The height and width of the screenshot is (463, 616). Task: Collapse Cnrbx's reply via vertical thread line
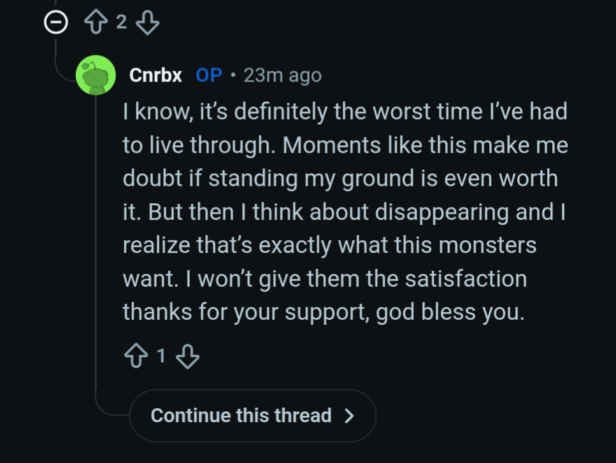point(96,255)
